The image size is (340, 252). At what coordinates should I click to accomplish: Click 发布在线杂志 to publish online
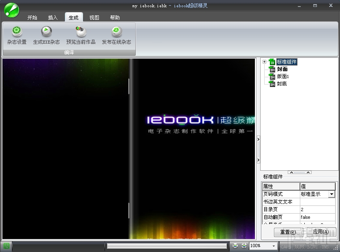pyautogui.click(x=116, y=36)
